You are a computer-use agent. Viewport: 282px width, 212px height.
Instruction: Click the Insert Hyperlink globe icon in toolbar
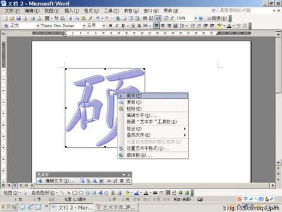pyautogui.click(x=118, y=18)
